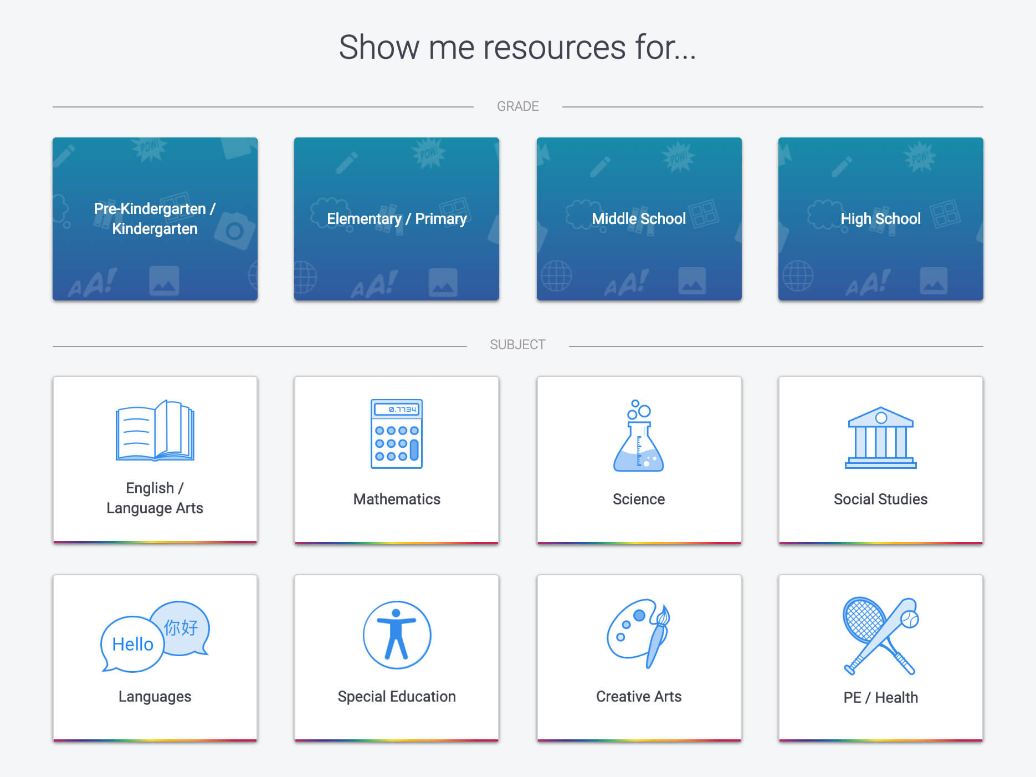Open the English/Language Arts subject card
The image size is (1036, 777).
pos(155,461)
